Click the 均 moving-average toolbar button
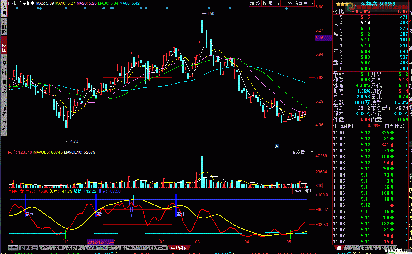Screen dimensions: 412x254 [258, 3]
